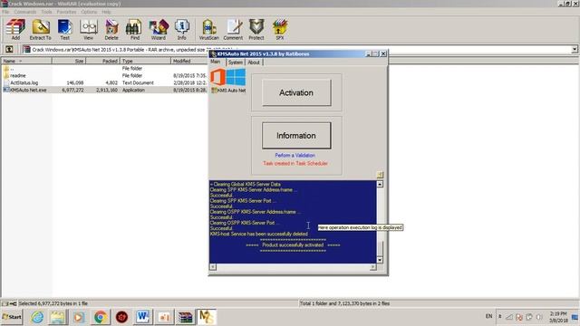Click the EN language indicator
580x326 pixels.
point(488,316)
